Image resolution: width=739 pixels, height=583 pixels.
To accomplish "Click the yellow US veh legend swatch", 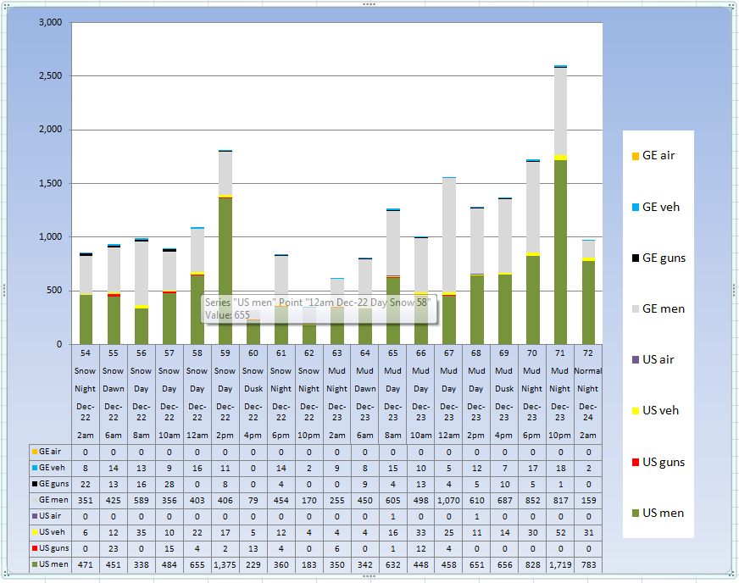I will click(636, 411).
